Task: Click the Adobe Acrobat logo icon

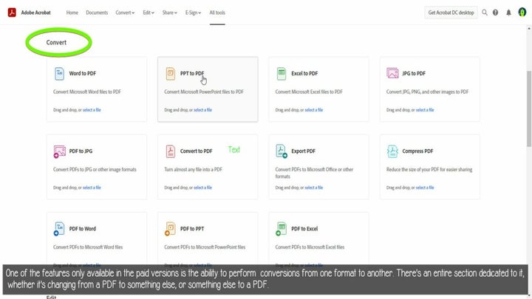Action: tap(12, 13)
